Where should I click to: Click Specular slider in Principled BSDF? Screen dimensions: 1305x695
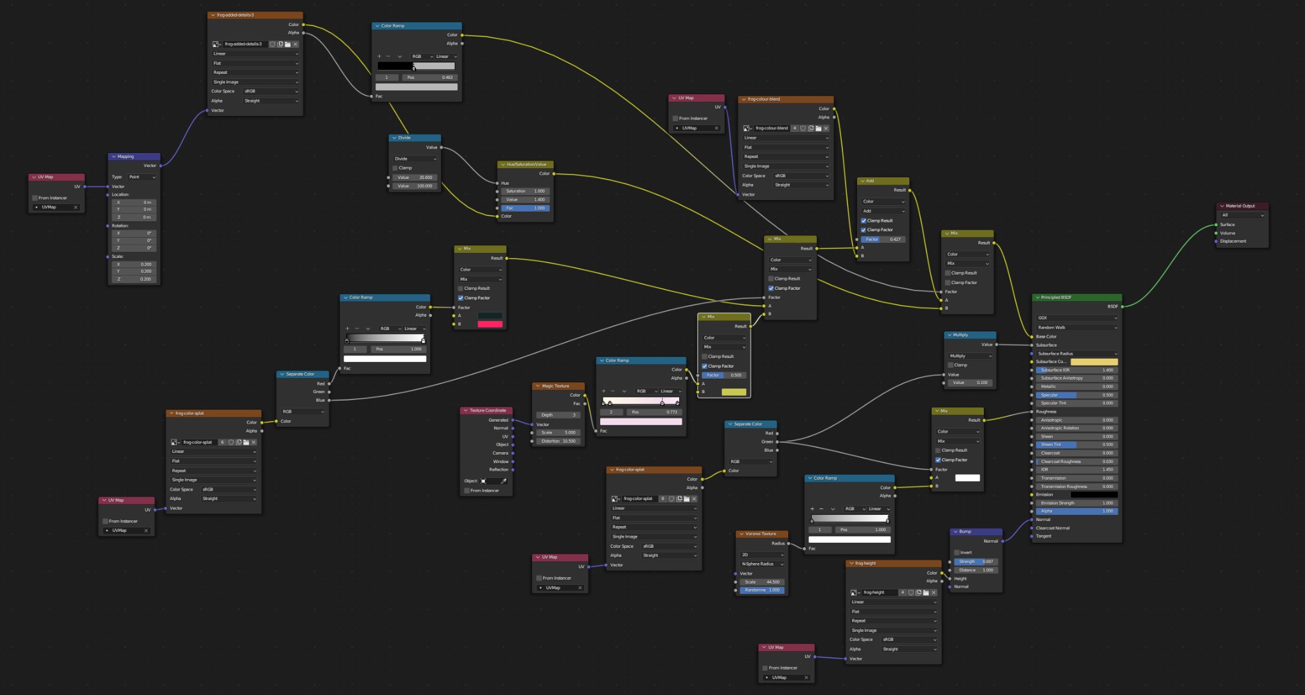(1077, 395)
